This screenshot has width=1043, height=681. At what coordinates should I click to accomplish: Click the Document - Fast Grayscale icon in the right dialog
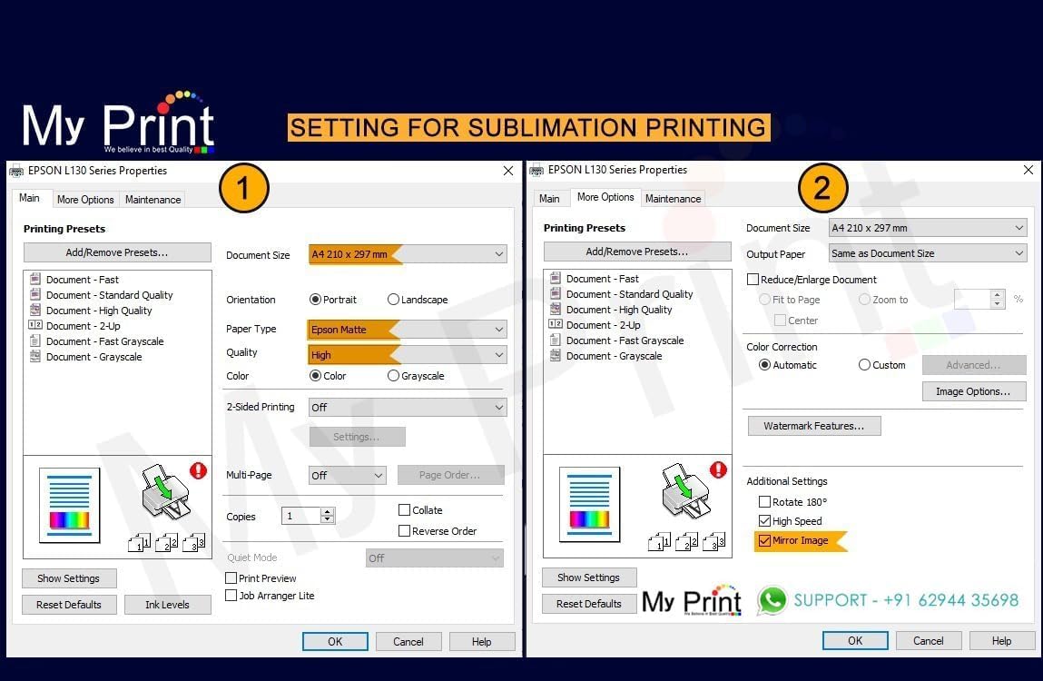[556, 340]
